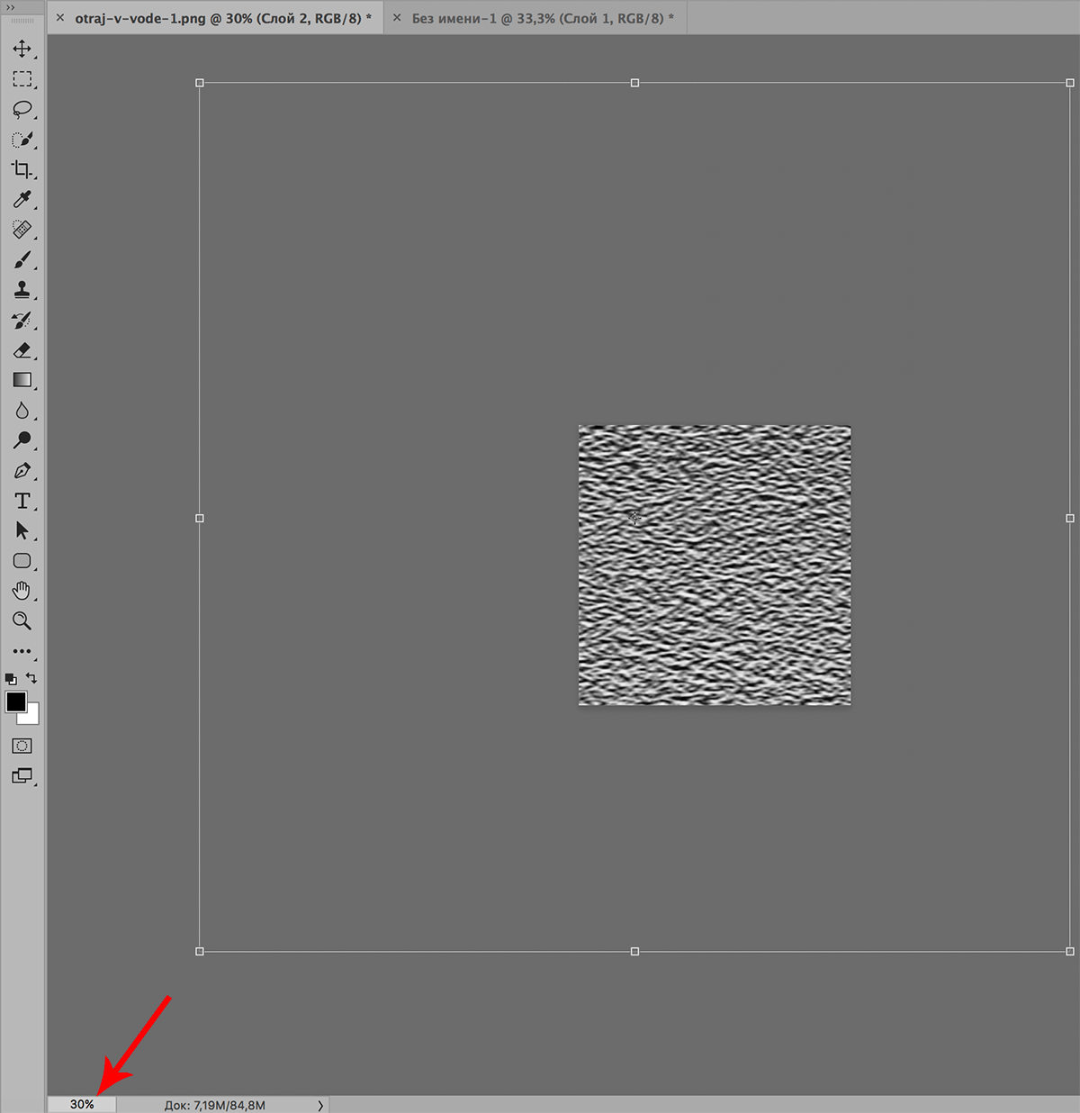Viewport: 1080px width, 1113px height.
Task: Select the Move tool
Action: pos(22,49)
